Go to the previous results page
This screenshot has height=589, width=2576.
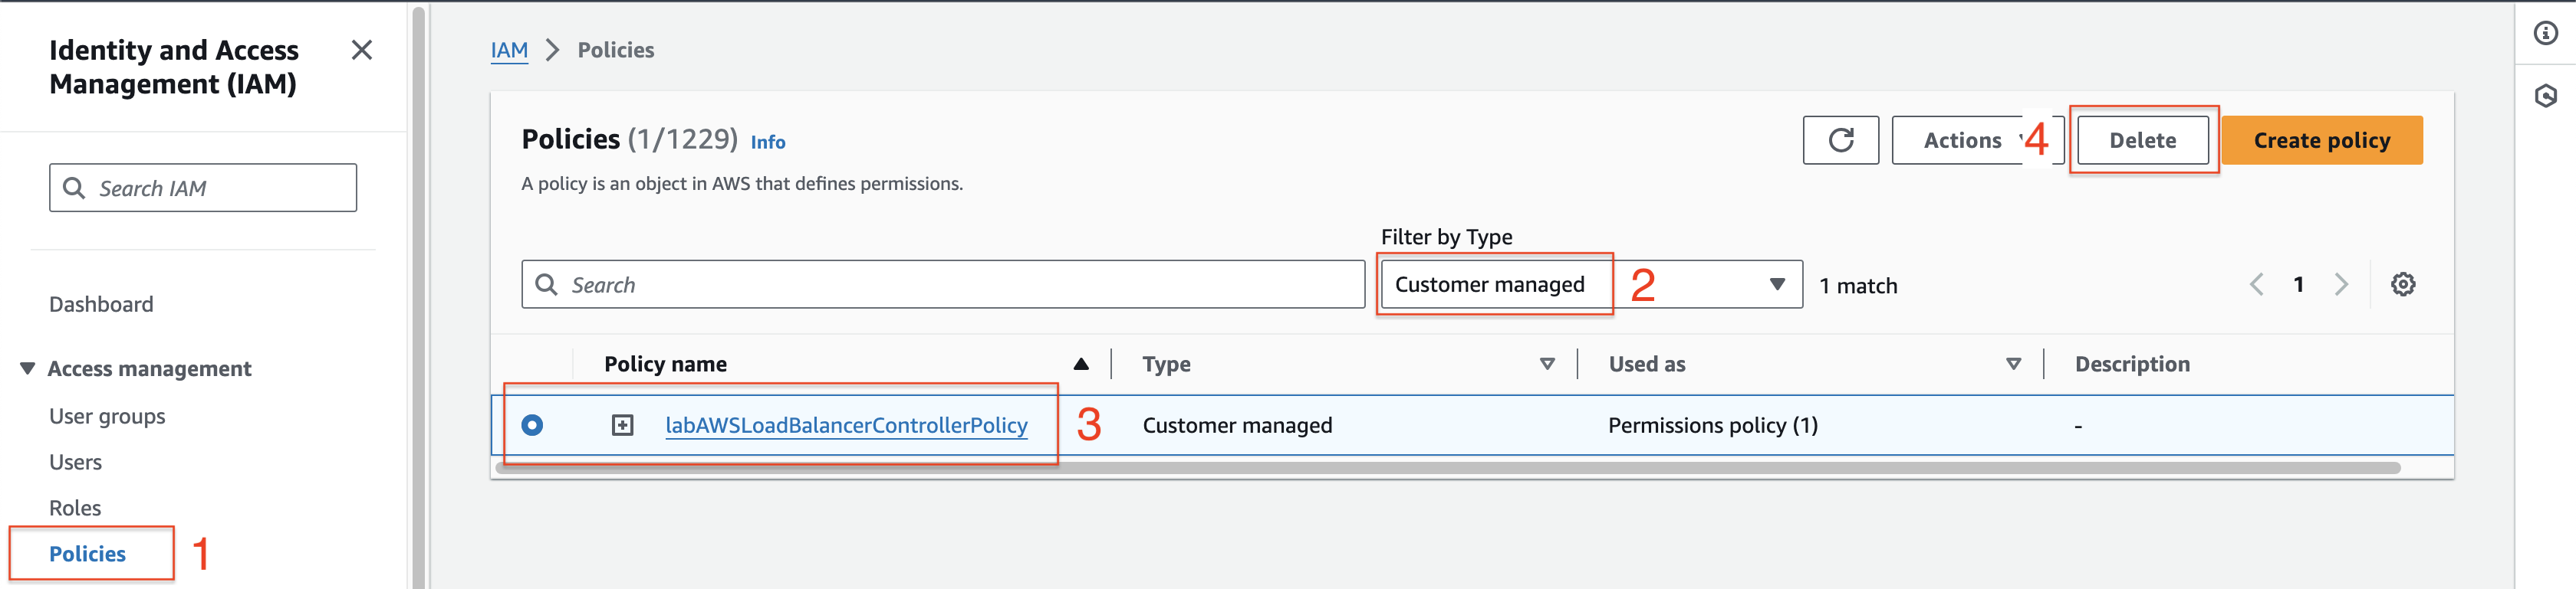coord(2256,284)
